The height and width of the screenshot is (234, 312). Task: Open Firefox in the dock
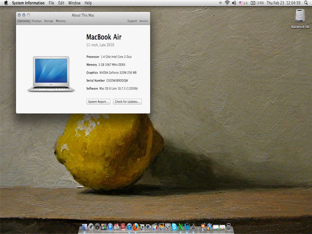pos(135,226)
